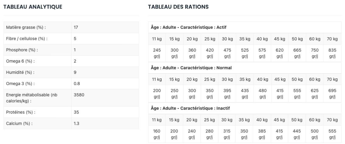
Task: Select the Adulte Normal section header
Action: point(191,68)
